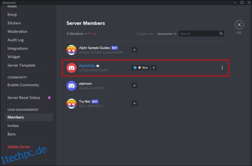Click the Prune link
252x166 pixels.
coord(92,34)
